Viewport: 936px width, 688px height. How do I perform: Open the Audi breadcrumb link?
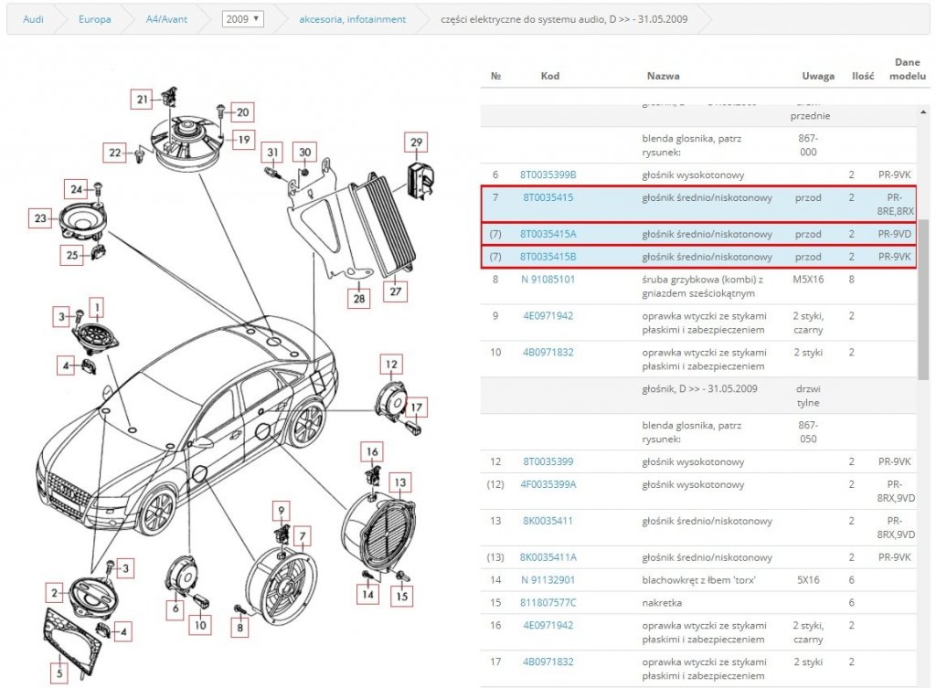pyautogui.click(x=33, y=19)
